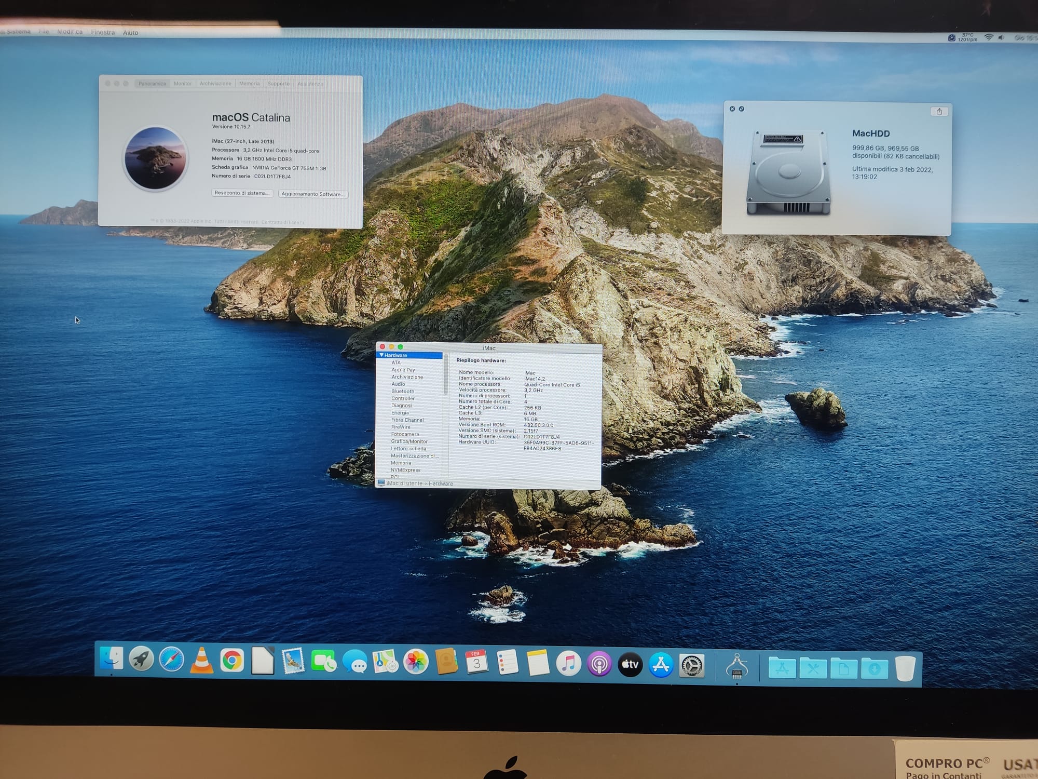Select Fibre Channel in hardware sidebar
The image size is (1038, 779).
point(407,420)
